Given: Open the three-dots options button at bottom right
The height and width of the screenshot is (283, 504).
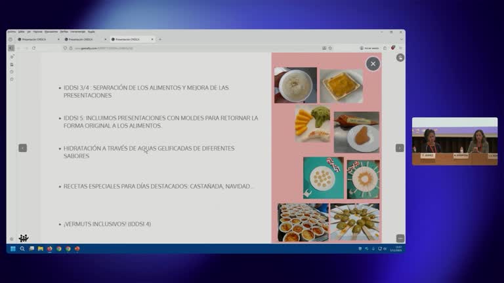Looking at the screenshot, I should (x=400, y=238).
